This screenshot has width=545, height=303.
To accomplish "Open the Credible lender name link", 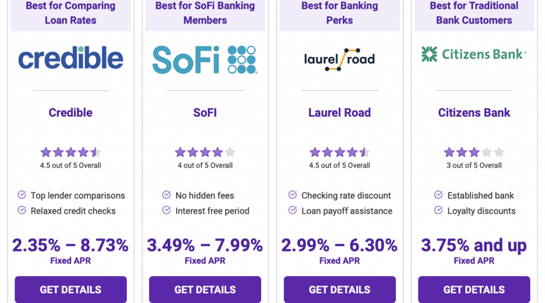I will tap(71, 113).
